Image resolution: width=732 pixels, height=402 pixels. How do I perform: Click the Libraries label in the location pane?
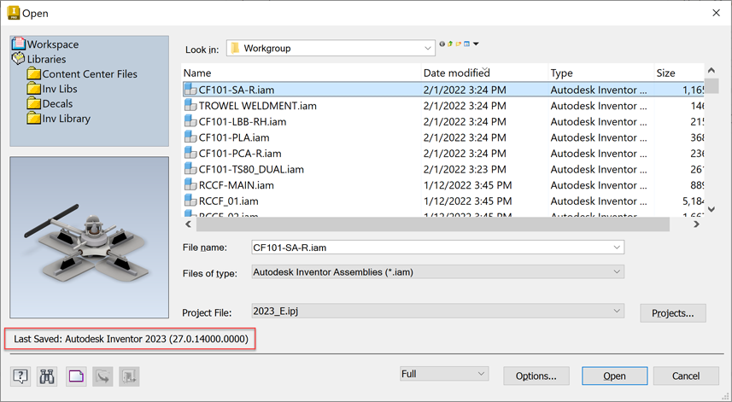click(46, 59)
